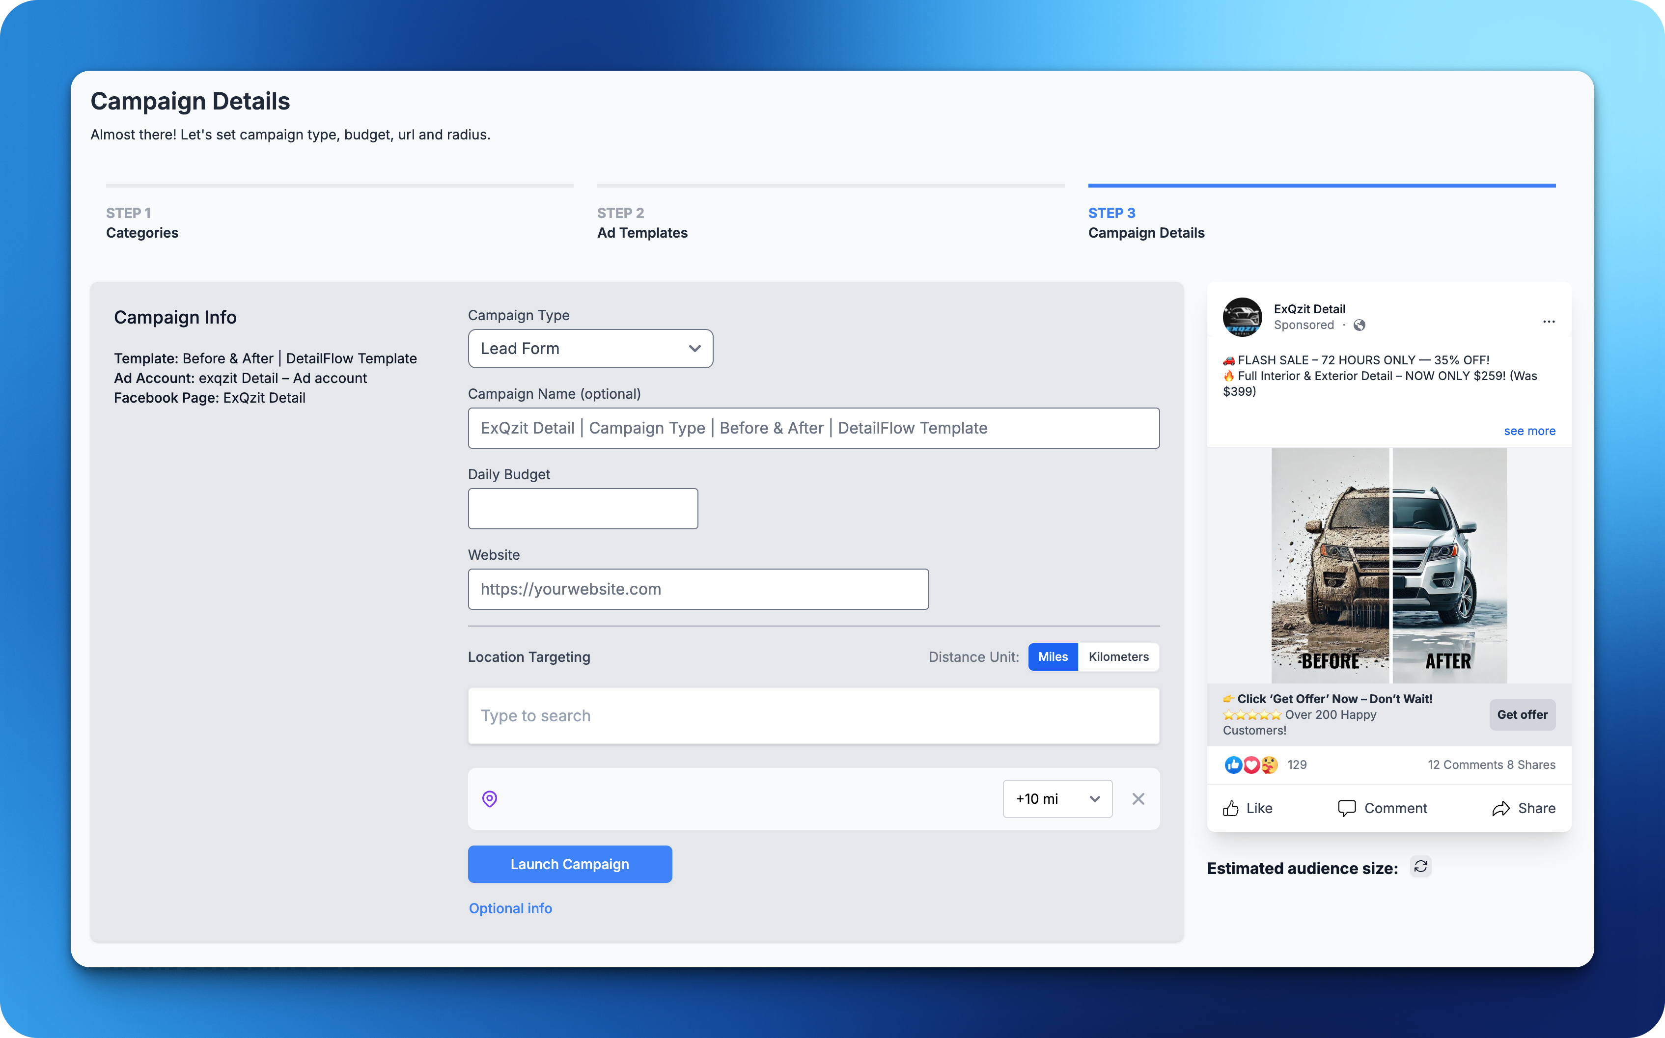Switch distance unit to Kilometers
Viewport: 1665px width, 1038px height.
1118,656
